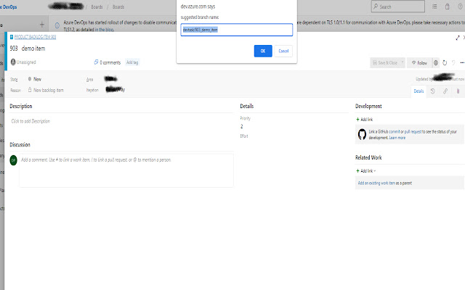The height and width of the screenshot is (290, 465).
Task: Confirm the suggested branch name with OK
Action: coord(263,51)
